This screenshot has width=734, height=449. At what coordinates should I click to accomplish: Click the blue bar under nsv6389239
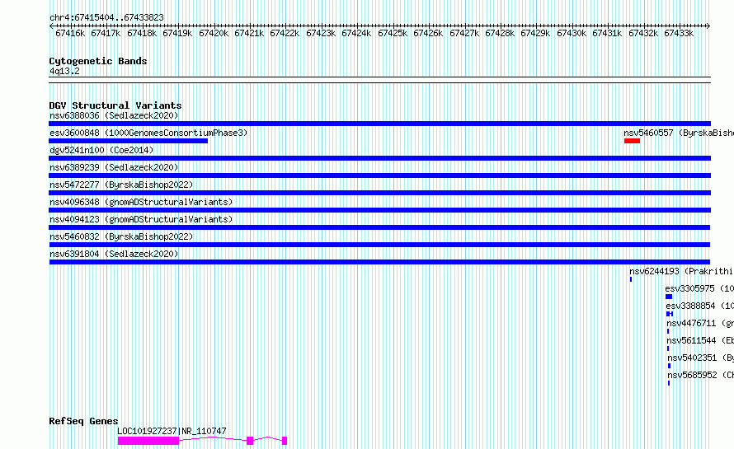pos(379,175)
